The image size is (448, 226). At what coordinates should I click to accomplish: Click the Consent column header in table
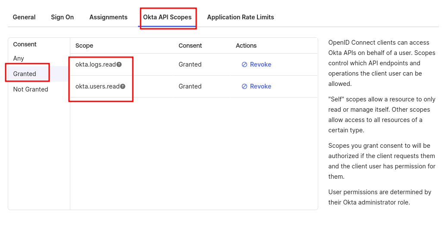coord(190,46)
